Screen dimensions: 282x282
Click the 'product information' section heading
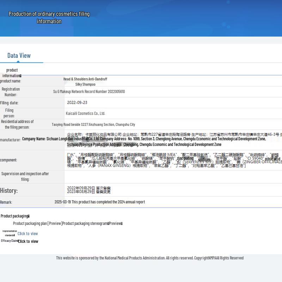12,73
